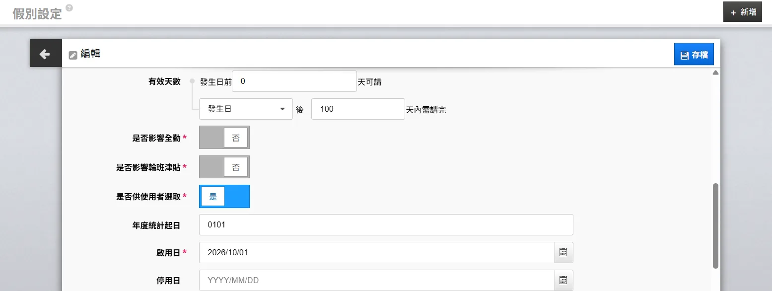Viewport: 772px width, 291px height.
Task: Click the scrollbar up arrow
Action: [x=715, y=73]
